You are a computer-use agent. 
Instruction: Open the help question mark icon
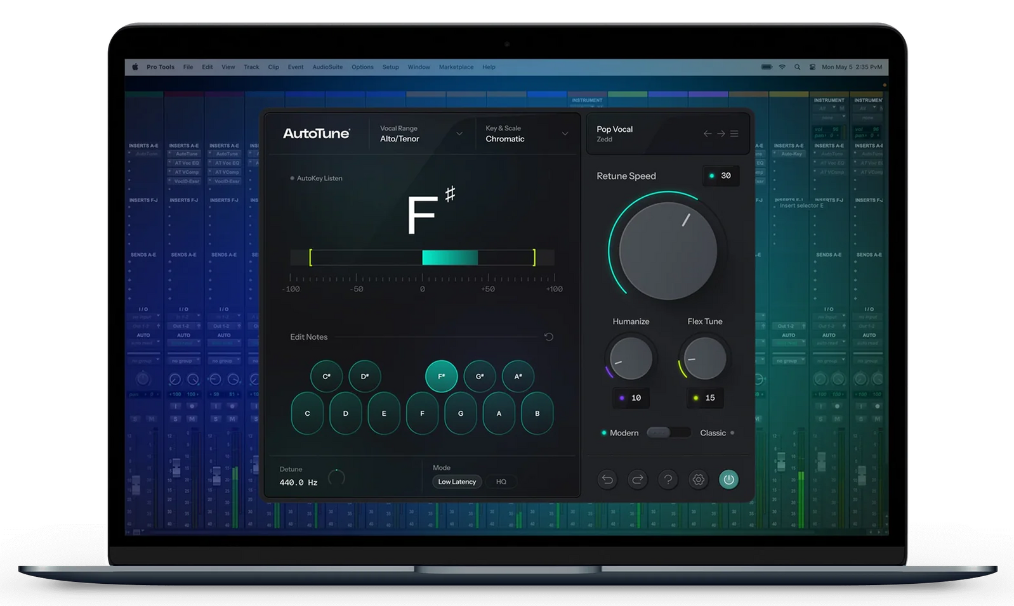pyautogui.click(x=668, y=480)
